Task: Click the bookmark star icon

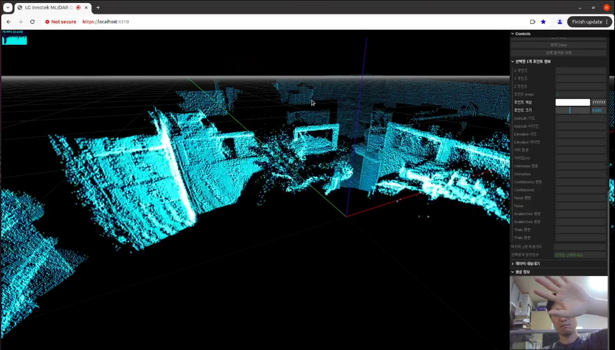Action: coord(543,22)
